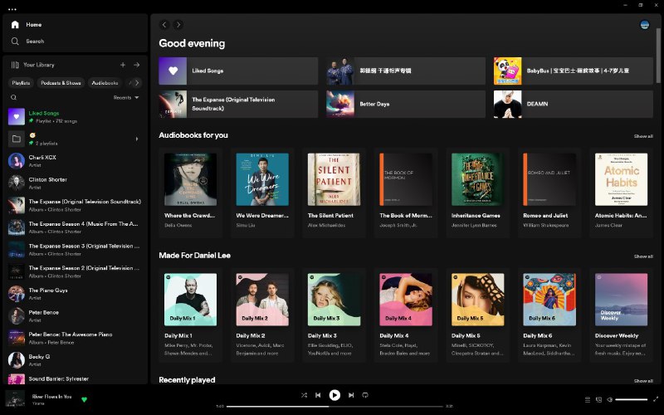Reveal more filter chips with chevron

pyautogui.click(x=136, y=83)
